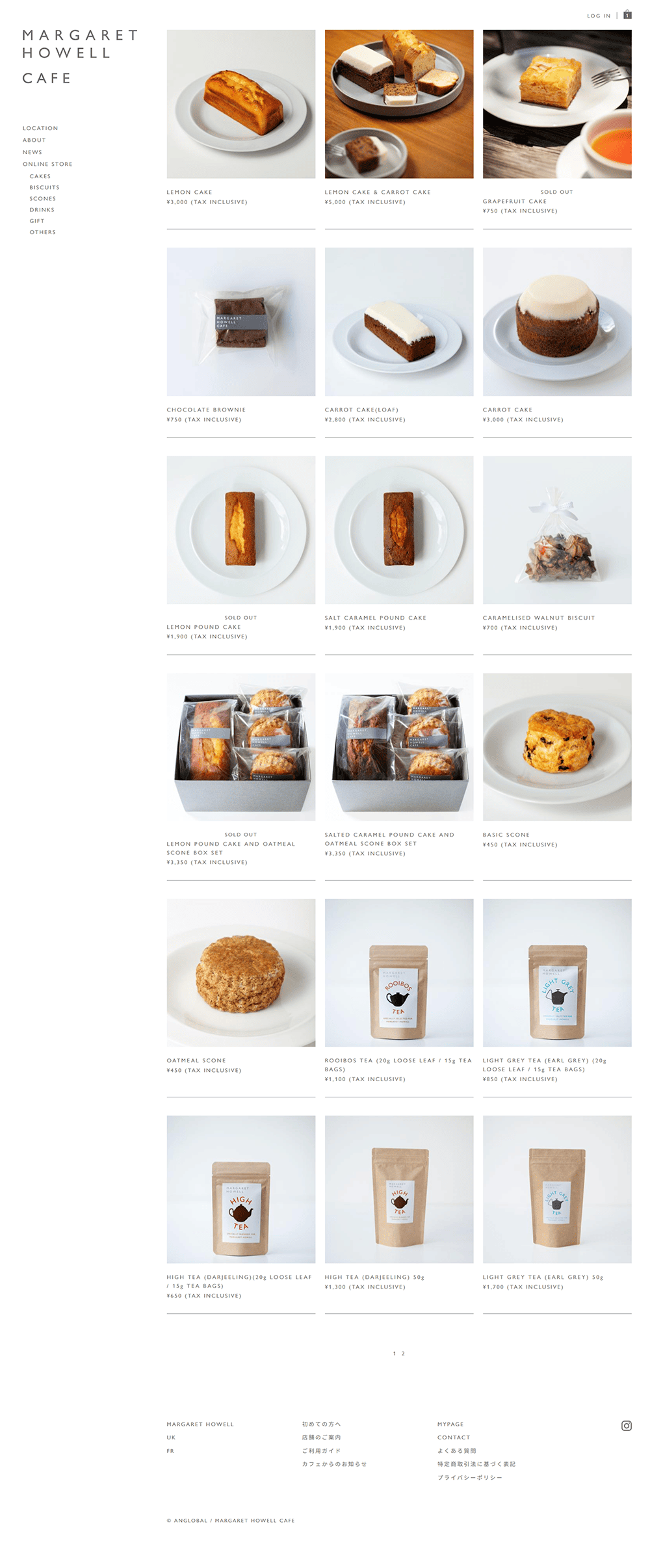Open NEWS from the sidebar

tap(32, 152)
